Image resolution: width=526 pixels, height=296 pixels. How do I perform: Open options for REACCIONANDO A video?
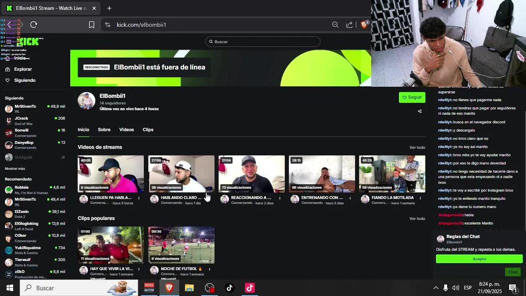coord(280,198)
